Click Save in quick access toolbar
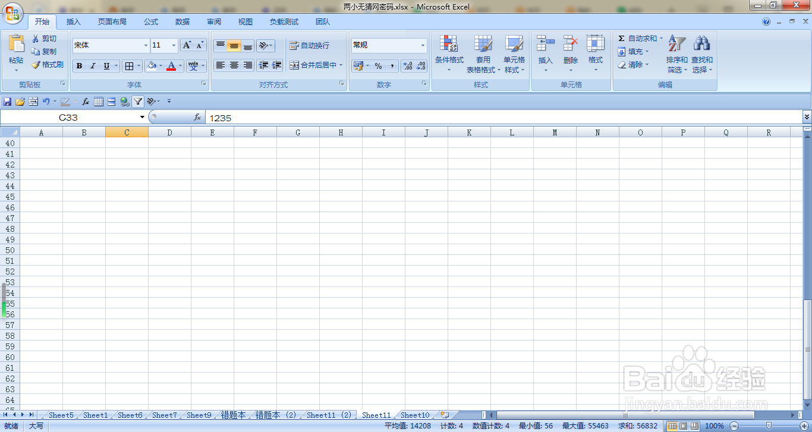 7,102
